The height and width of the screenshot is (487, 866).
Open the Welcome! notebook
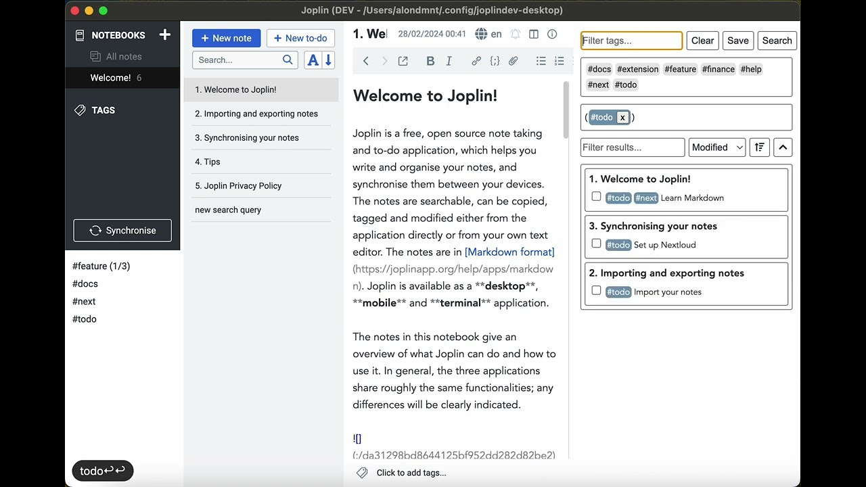click(122, 78)
